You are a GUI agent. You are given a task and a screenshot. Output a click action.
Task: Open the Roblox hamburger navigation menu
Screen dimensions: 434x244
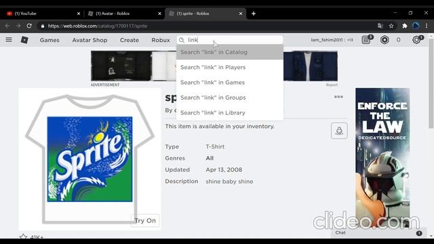9,40
